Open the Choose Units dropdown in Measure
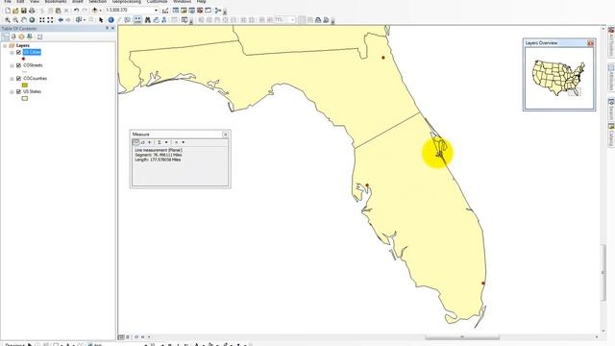This screenshot has width=615, height=346. coord(166,142)
